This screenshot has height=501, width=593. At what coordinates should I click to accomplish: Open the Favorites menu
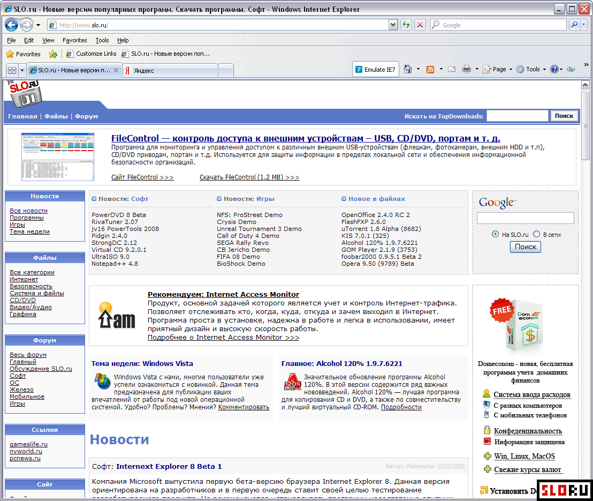click(x=74, y=40)
